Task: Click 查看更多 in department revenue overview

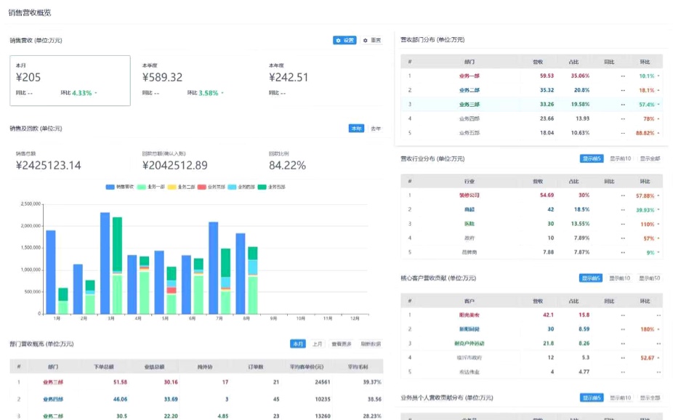Action: point(341,344)
